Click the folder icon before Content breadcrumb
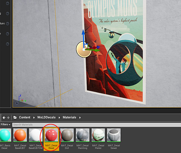Screen dimensions: 181x153 [x=14, y=117]
